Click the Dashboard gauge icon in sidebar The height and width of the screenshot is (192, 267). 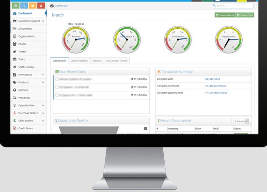tap(15, 13)
